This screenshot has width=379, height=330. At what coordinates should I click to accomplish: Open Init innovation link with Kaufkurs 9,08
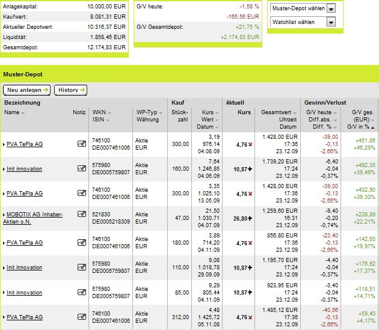pyautogui.click(x=25, y=267)
